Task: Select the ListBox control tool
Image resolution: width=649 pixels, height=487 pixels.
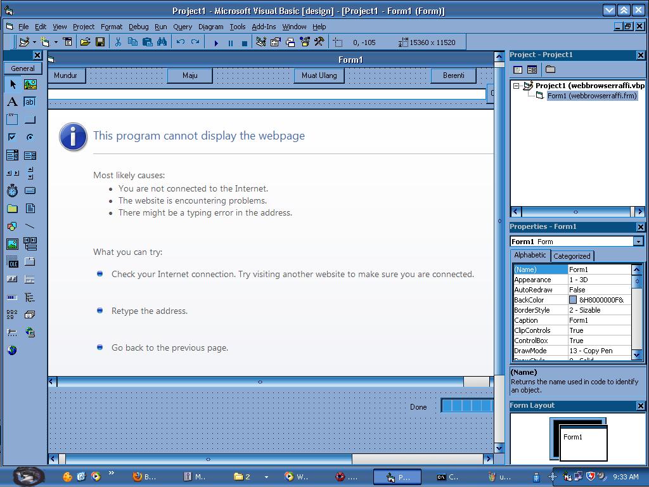Action: (x=30, y=155)
